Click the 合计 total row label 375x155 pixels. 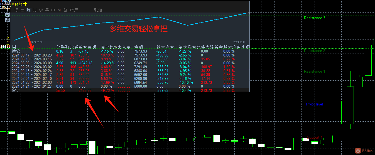[x=16, y=90]
